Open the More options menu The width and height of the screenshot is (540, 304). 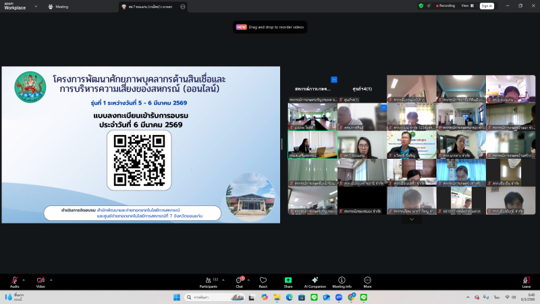(x=367, y=280)
